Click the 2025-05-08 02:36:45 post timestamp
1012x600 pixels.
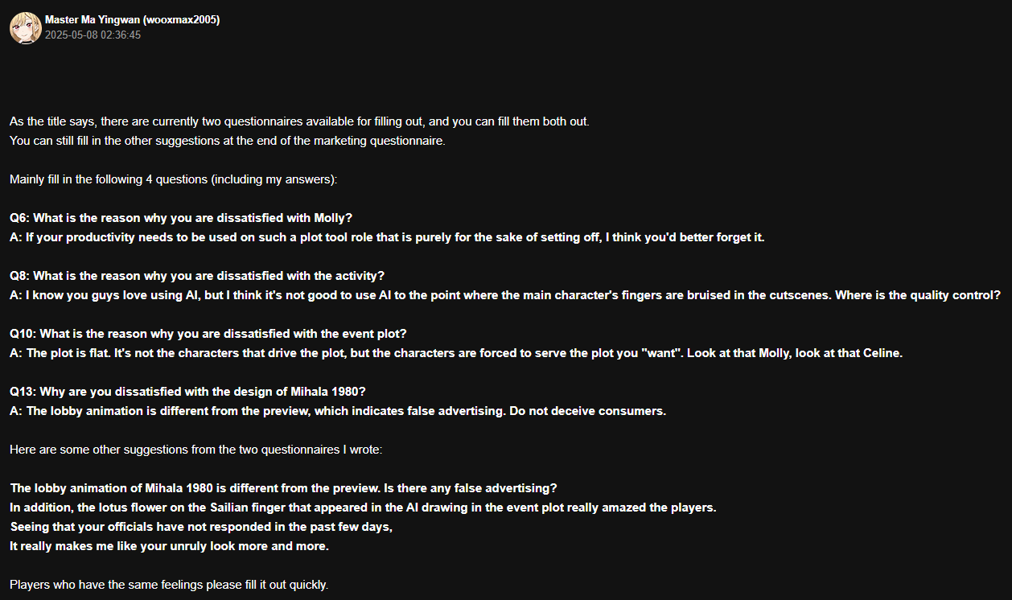pos(93,35)
